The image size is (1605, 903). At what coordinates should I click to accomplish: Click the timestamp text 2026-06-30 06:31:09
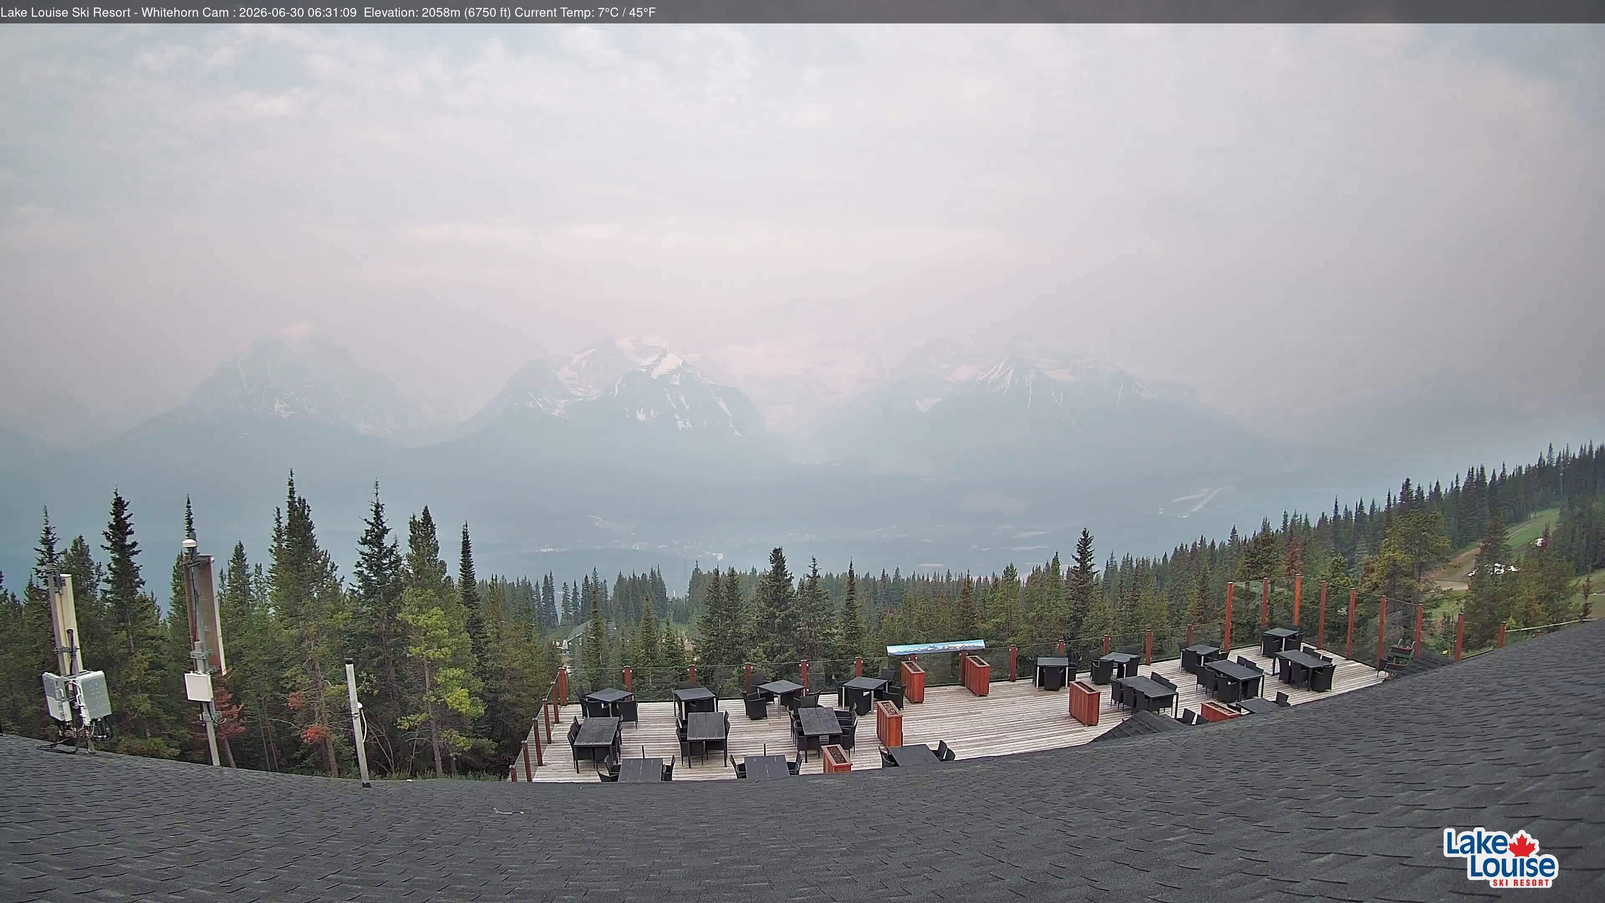pyautogui.click(x=297, y=13)
